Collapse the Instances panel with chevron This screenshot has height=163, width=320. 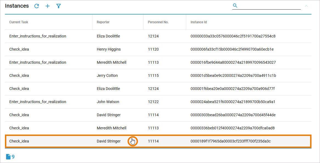(306, 6)
